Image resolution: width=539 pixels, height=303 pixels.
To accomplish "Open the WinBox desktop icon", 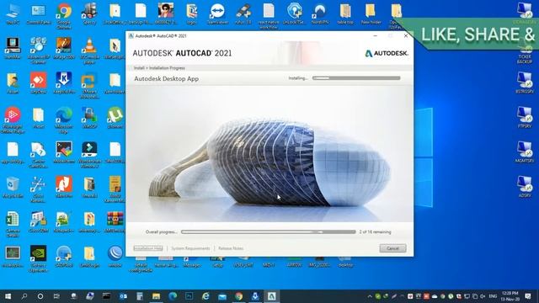I will (x=115, y=256).
